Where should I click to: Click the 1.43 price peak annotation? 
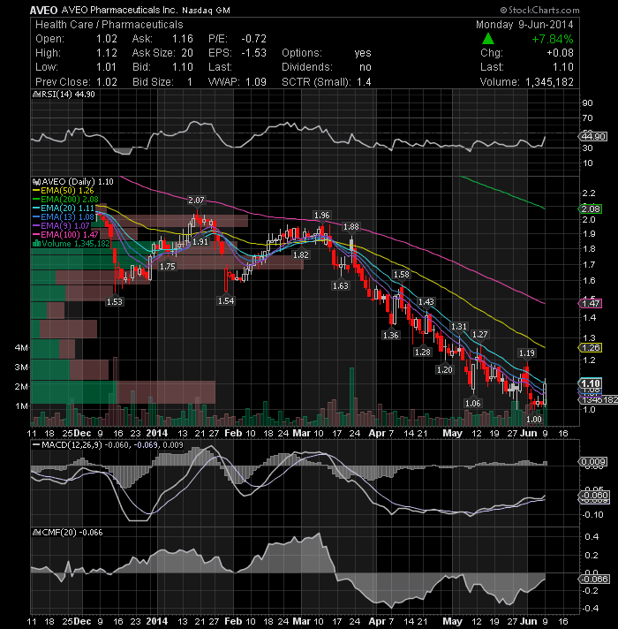click(x=426, y=301)
